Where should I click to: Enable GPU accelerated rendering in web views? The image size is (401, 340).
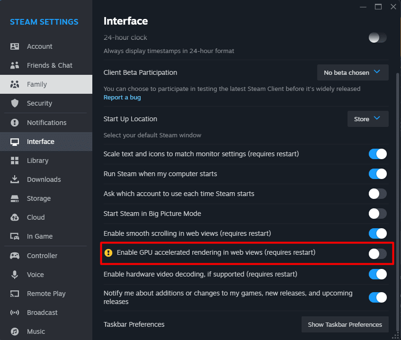tap(377, 252)
